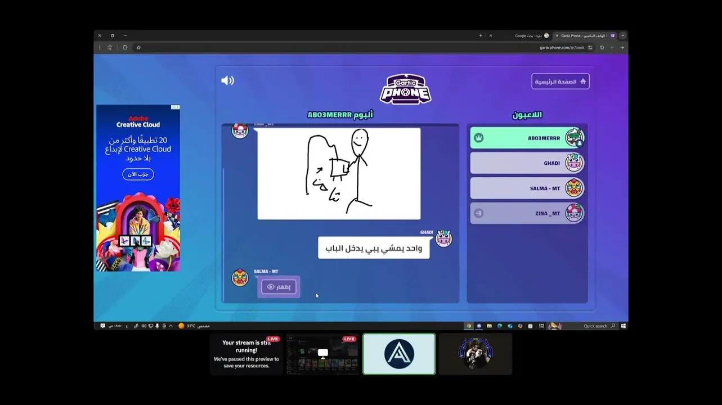
Task: Click SALMA - MT avatar in the album
Action: tap(240, 278)
